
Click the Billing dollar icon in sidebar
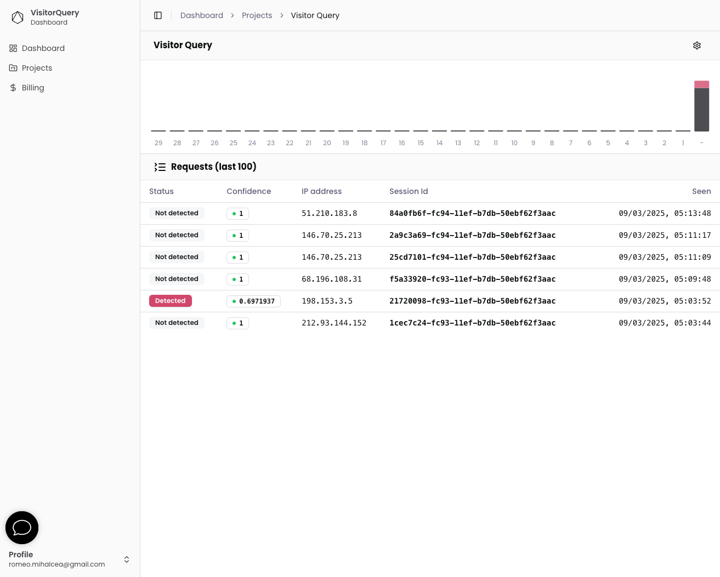pyautogui.click(x=13, y=88)
